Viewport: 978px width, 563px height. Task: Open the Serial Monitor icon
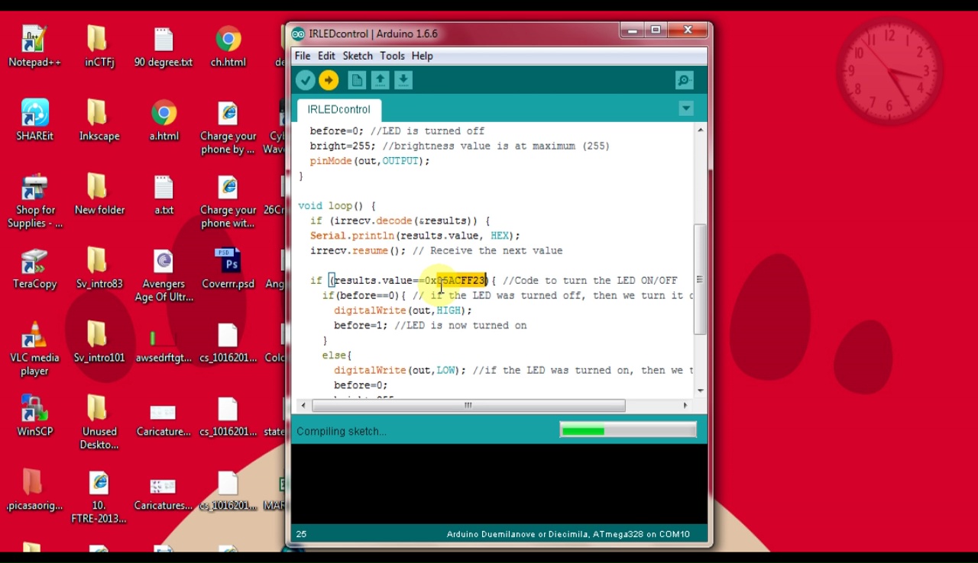[685, 80]
